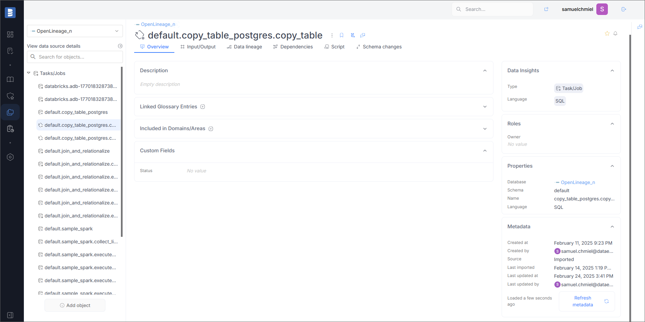
Task: Click the Add object button
Action: pos(75,305)
